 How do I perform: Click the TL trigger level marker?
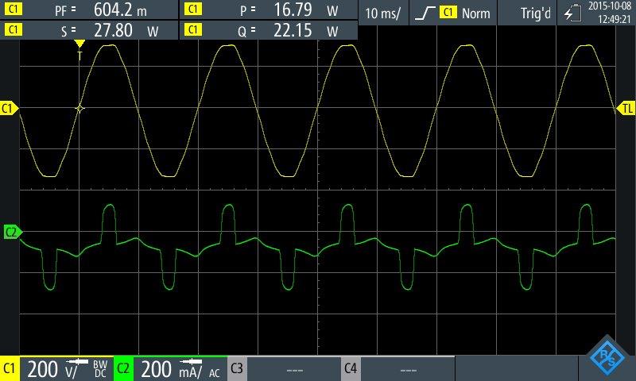626,108
